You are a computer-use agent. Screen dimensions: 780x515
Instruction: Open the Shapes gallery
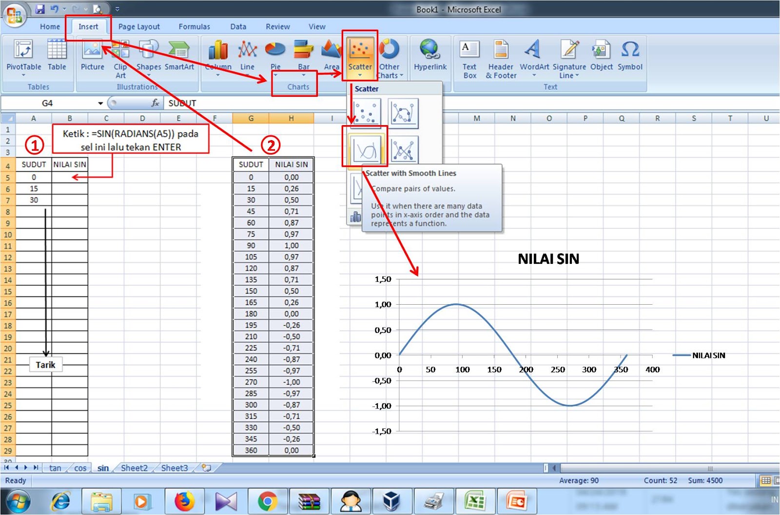pyautogui.click(x=148, y=57)
